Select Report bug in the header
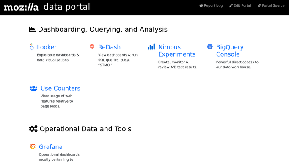The image size is (289, 162). [x=213, y=5]
